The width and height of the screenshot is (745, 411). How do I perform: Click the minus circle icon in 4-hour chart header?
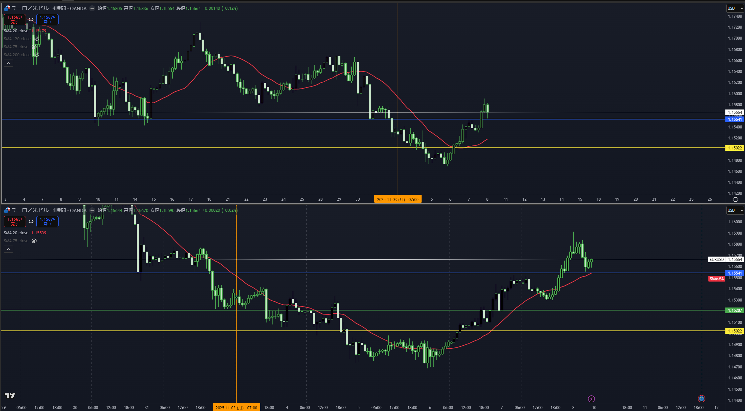click(92, 8)
